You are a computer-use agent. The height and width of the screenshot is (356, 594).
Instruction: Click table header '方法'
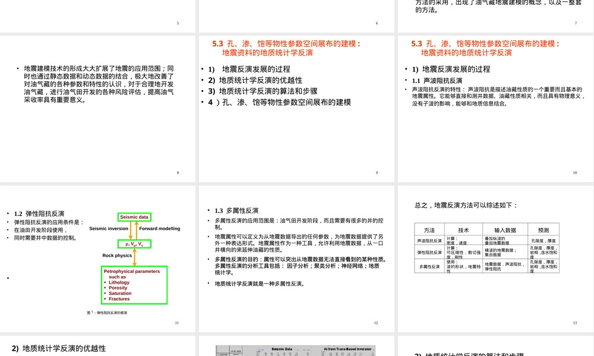click(x=429, y=230)
